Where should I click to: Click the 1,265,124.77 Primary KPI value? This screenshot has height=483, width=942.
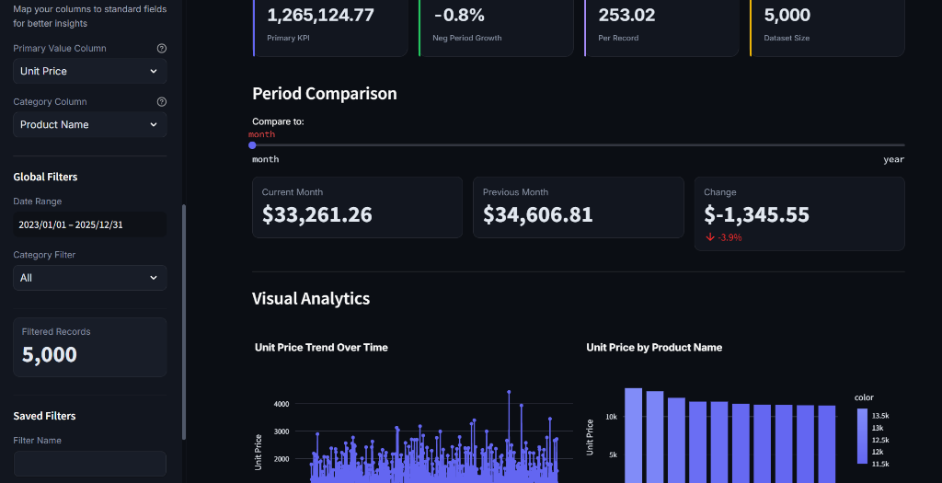tap(320, 15)
